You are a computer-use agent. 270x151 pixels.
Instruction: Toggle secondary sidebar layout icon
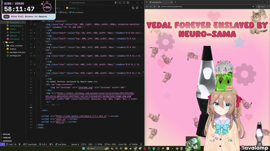pos(124,3)
